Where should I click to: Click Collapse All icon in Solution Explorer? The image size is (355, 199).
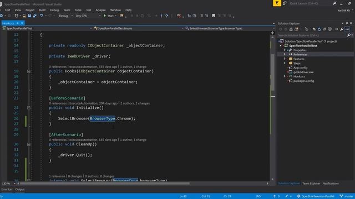pos(324,29)
